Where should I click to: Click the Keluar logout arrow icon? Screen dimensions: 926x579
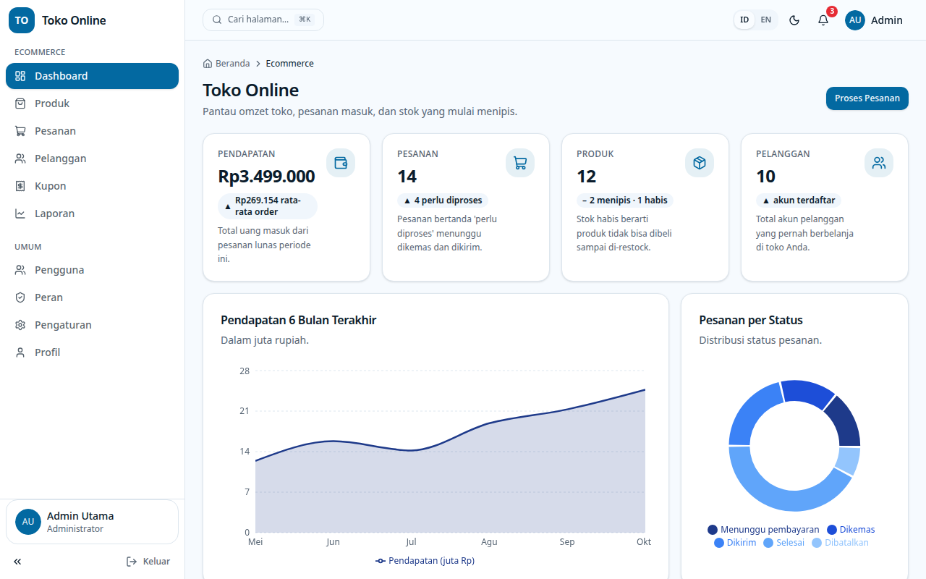pos(132,562)
